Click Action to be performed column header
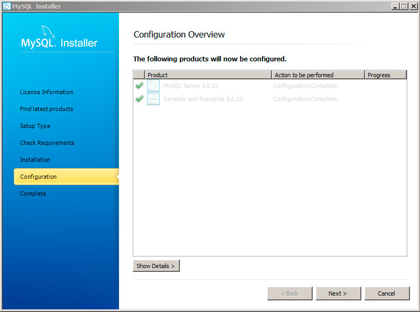The width and height of the screenshot is (420, 312). pos(318,75)
